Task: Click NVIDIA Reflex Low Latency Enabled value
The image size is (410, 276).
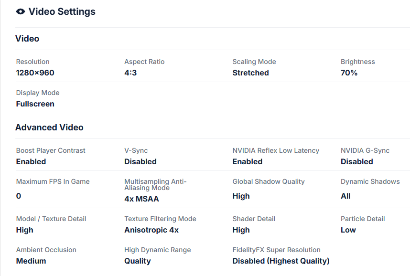Action: pos(247,162)
